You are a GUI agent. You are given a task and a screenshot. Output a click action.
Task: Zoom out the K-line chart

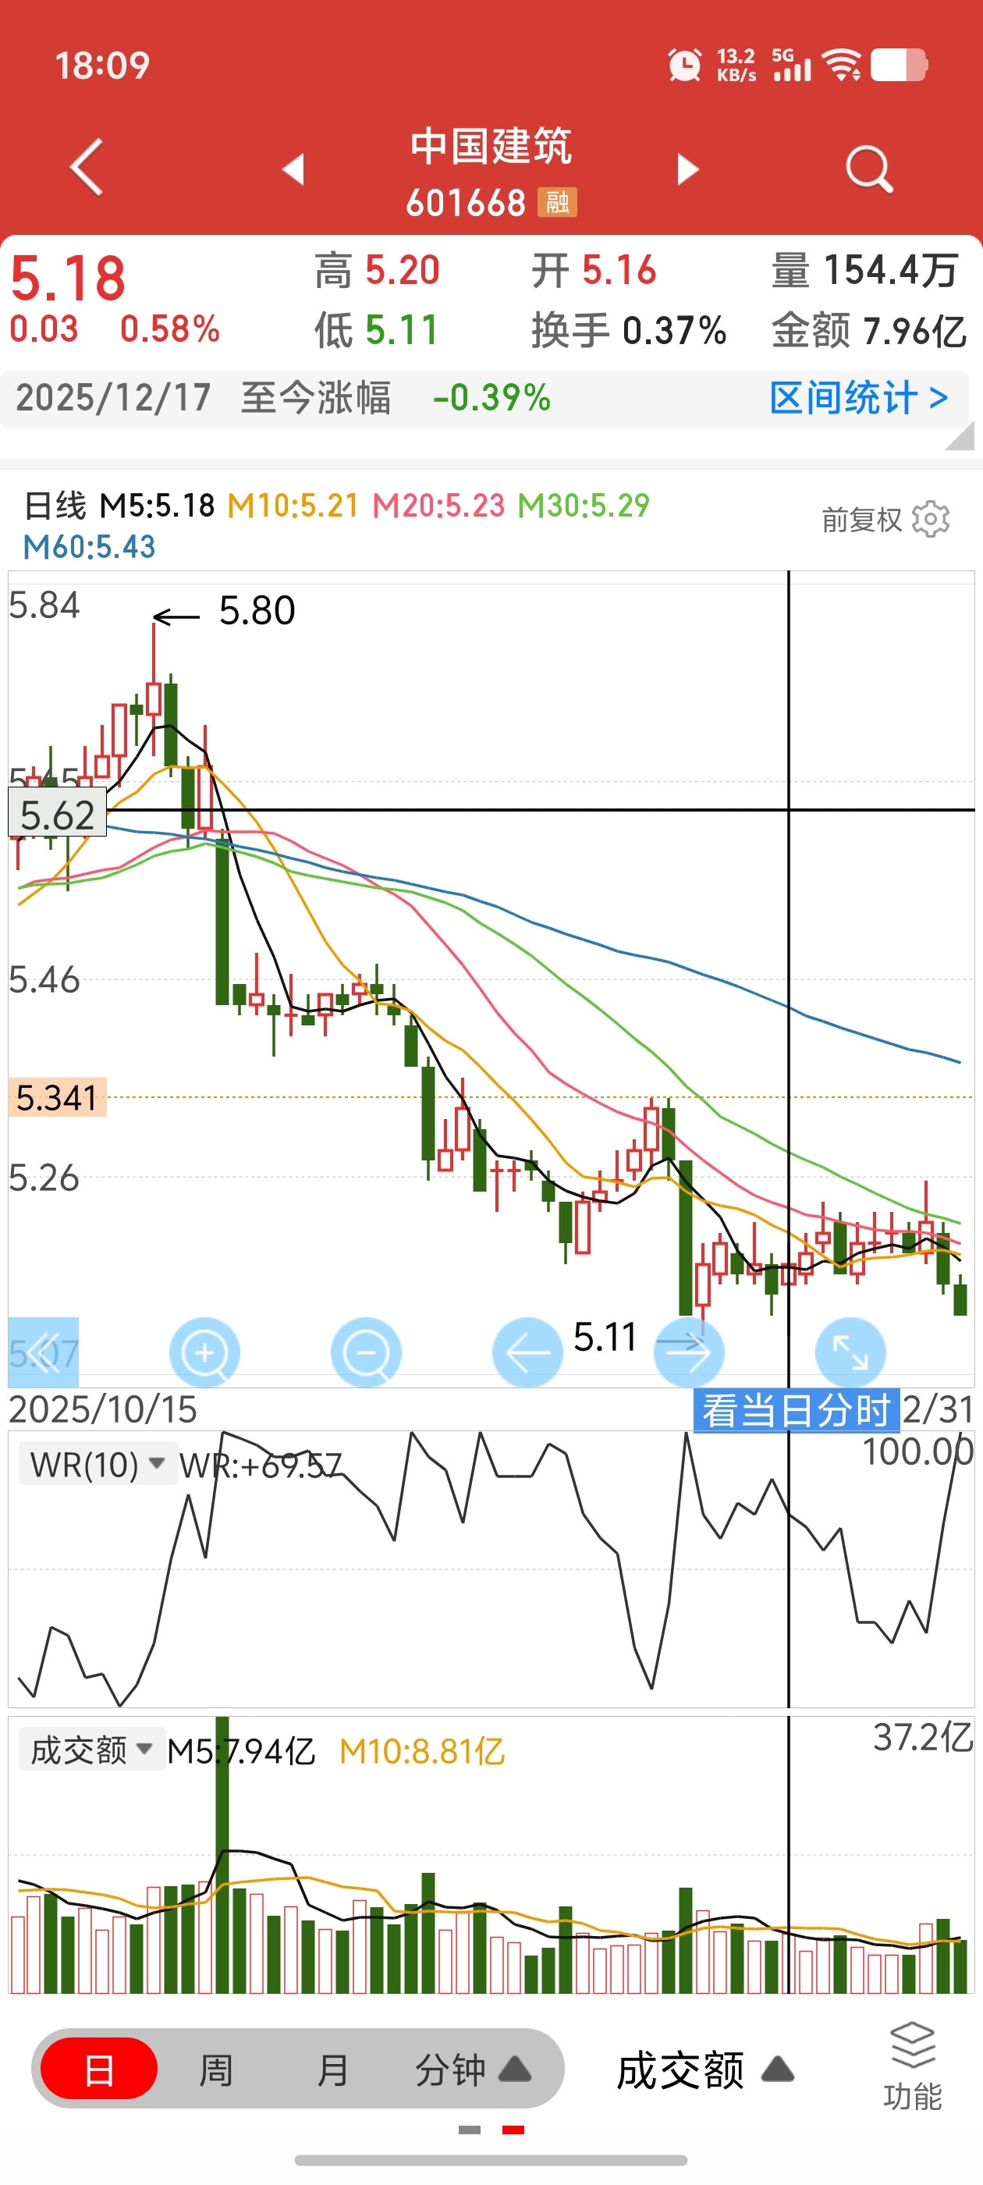(x=366, y=1352)
